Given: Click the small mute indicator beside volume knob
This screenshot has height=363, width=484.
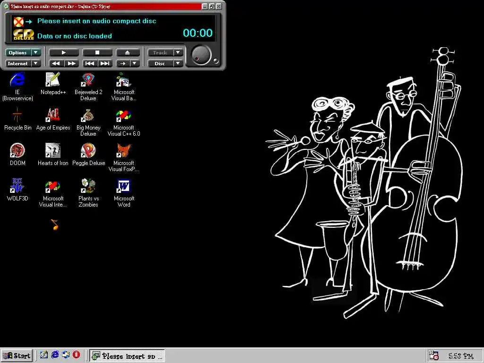Looking at the screenshot, I should coord(216,61).
